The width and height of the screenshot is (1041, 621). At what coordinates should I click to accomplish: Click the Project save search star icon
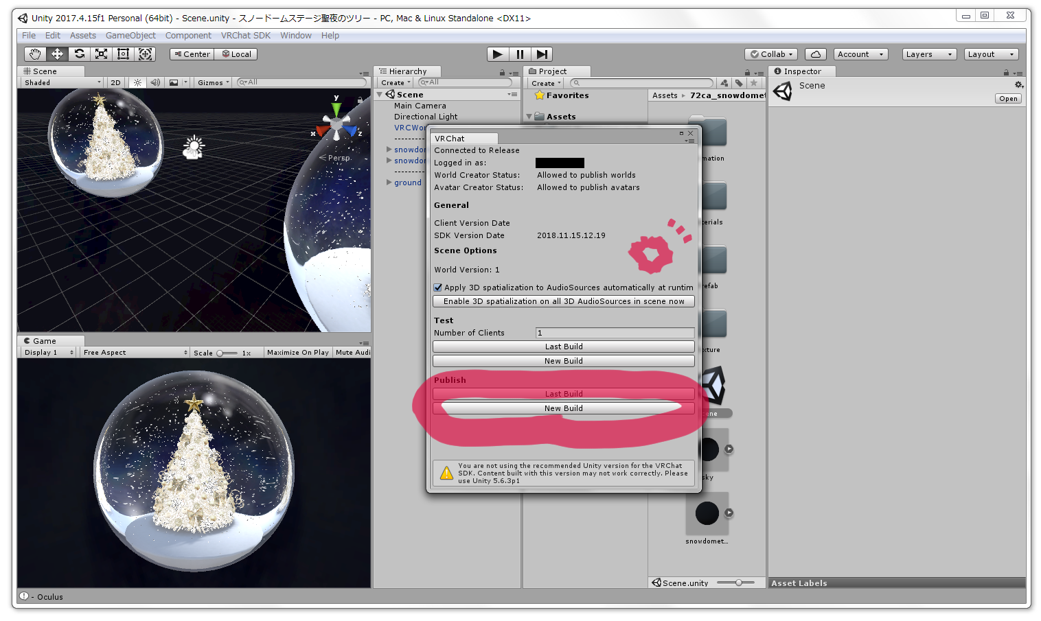(753, 83)
